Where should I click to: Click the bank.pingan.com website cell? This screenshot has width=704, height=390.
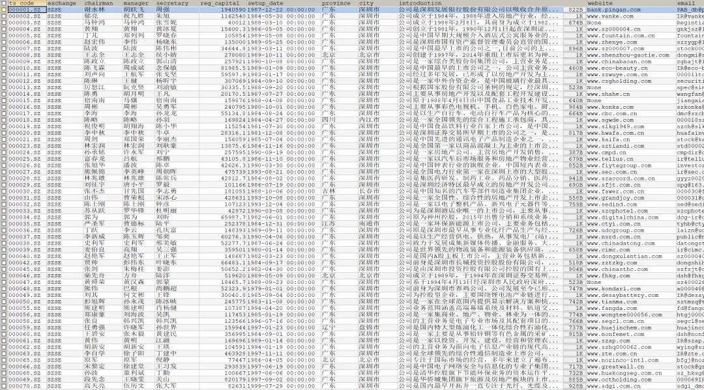point(614,10)
